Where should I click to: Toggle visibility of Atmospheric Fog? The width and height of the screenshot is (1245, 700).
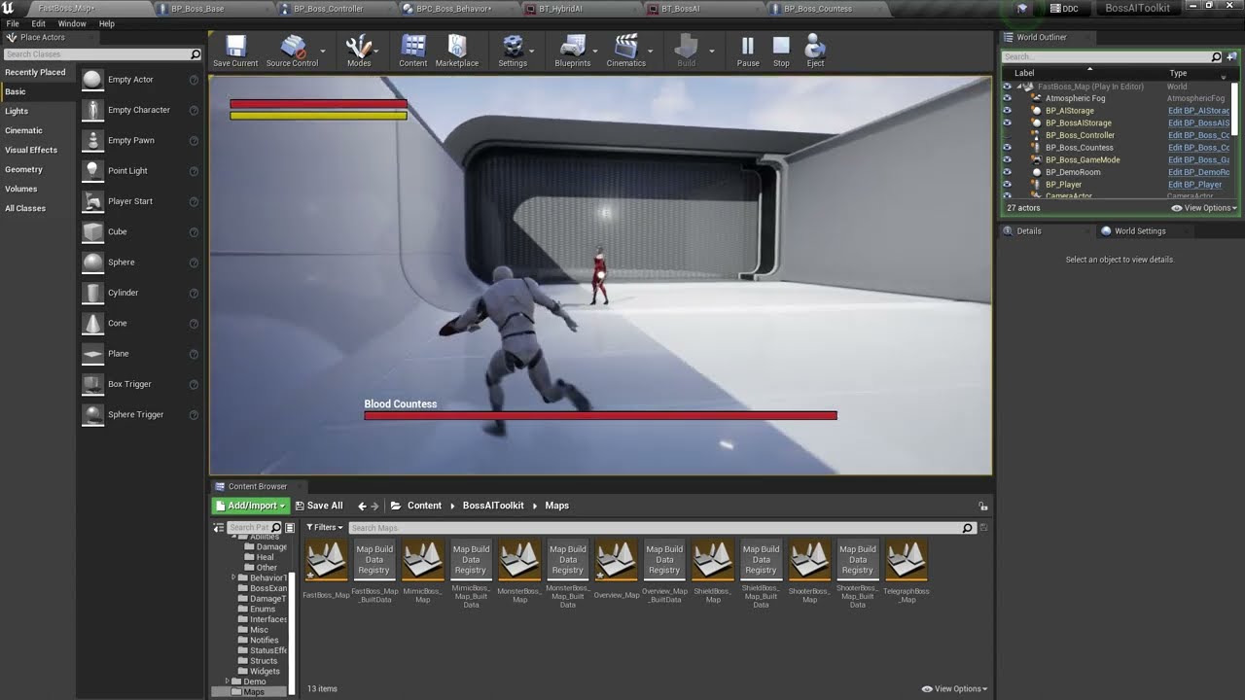pyautogui.click(x=1007, y=98)
